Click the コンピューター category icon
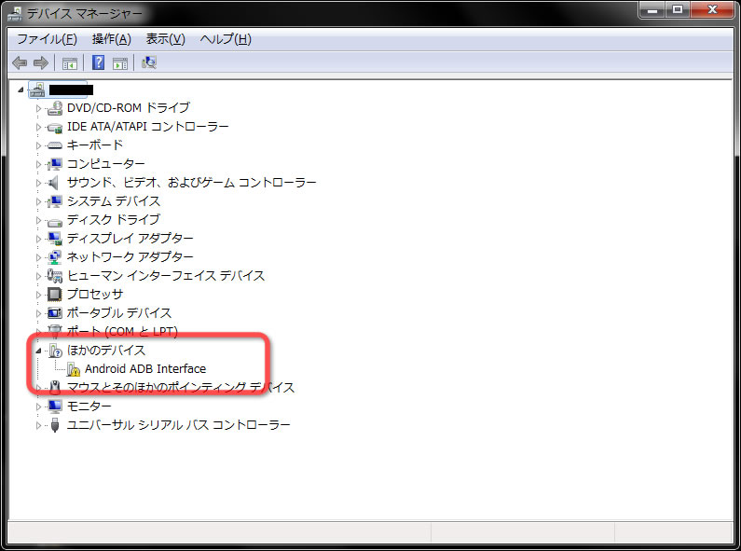741x551 pixels. click(55, 164)
